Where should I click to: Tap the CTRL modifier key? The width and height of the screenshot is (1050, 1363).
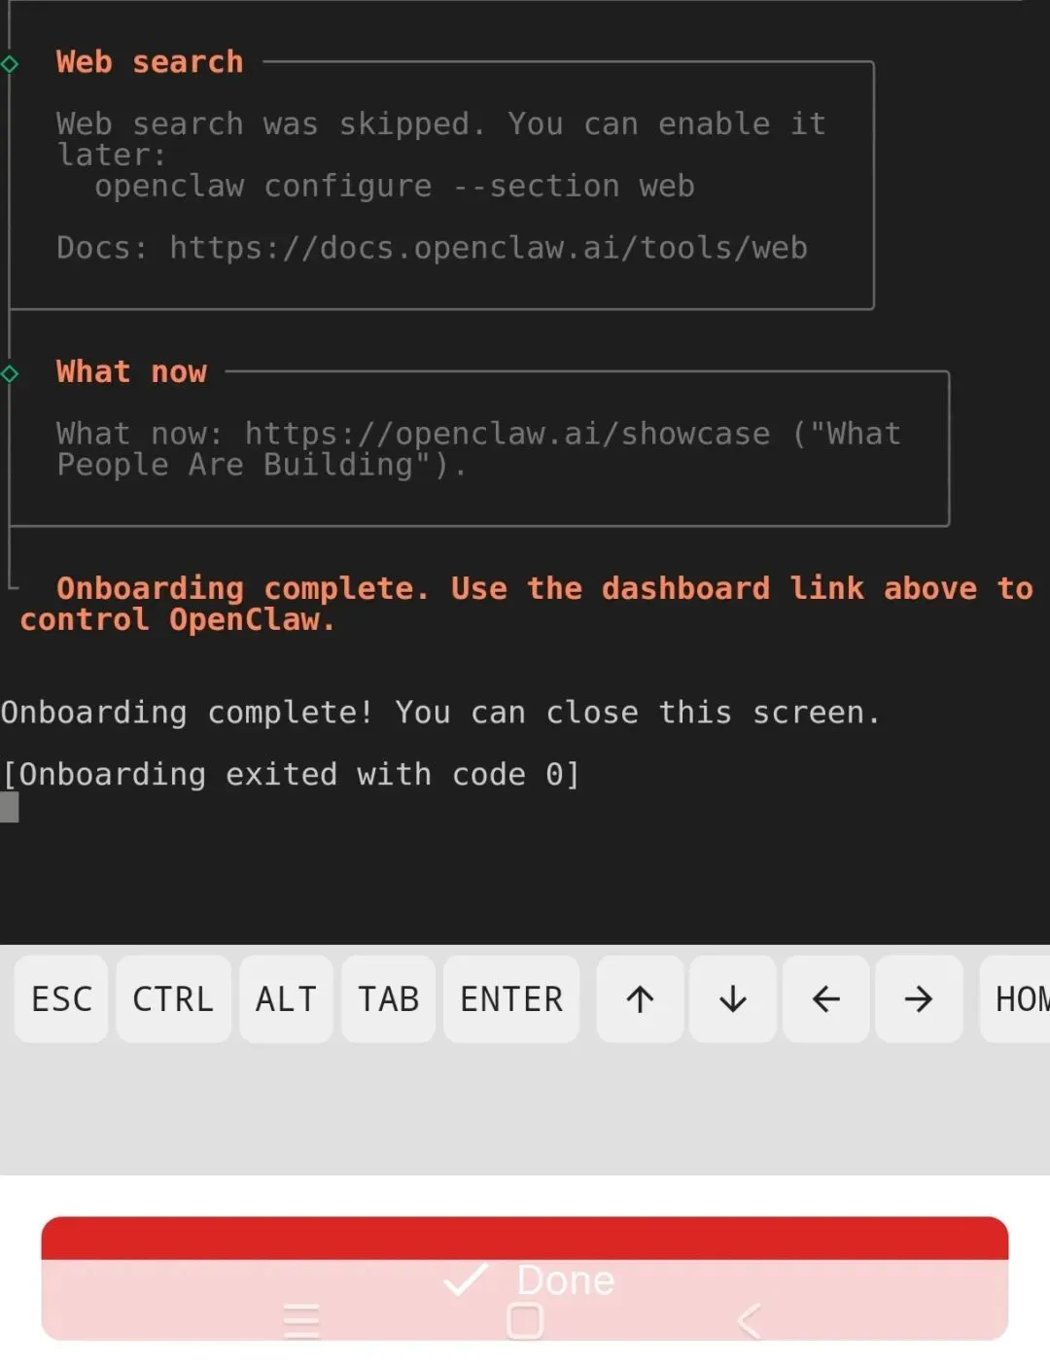coord(173,998)
